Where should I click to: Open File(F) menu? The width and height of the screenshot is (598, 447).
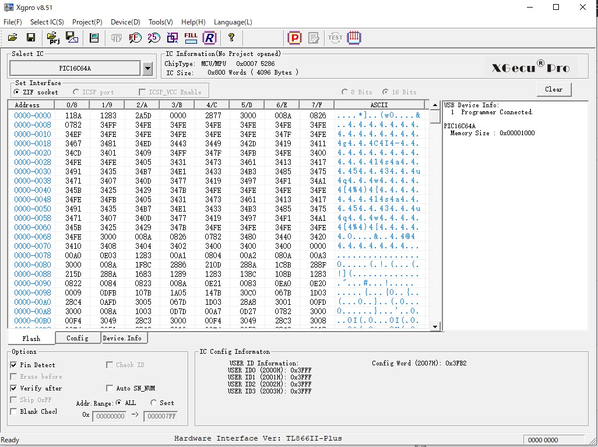point(13,22)
